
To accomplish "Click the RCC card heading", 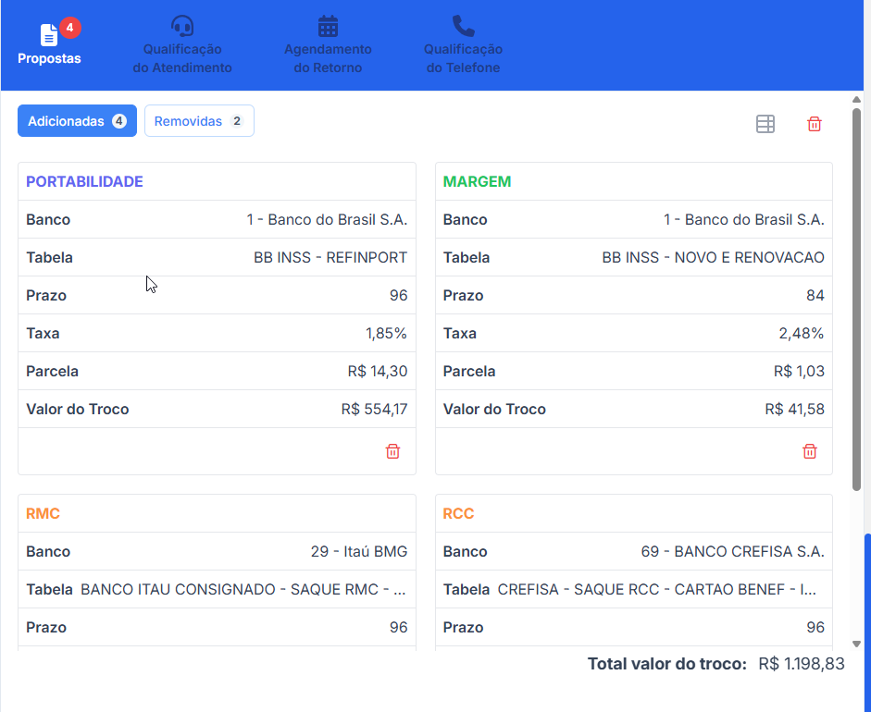I will 458,514.
